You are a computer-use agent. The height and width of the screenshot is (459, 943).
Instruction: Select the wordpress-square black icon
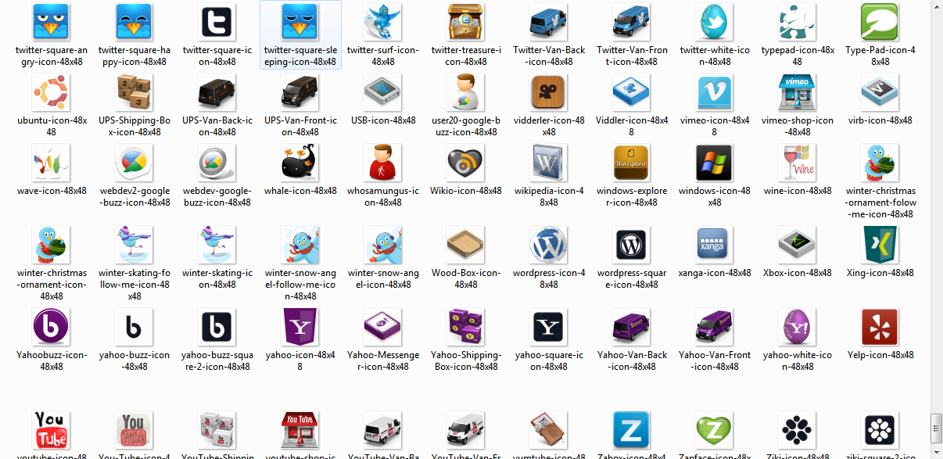point(632,246)
